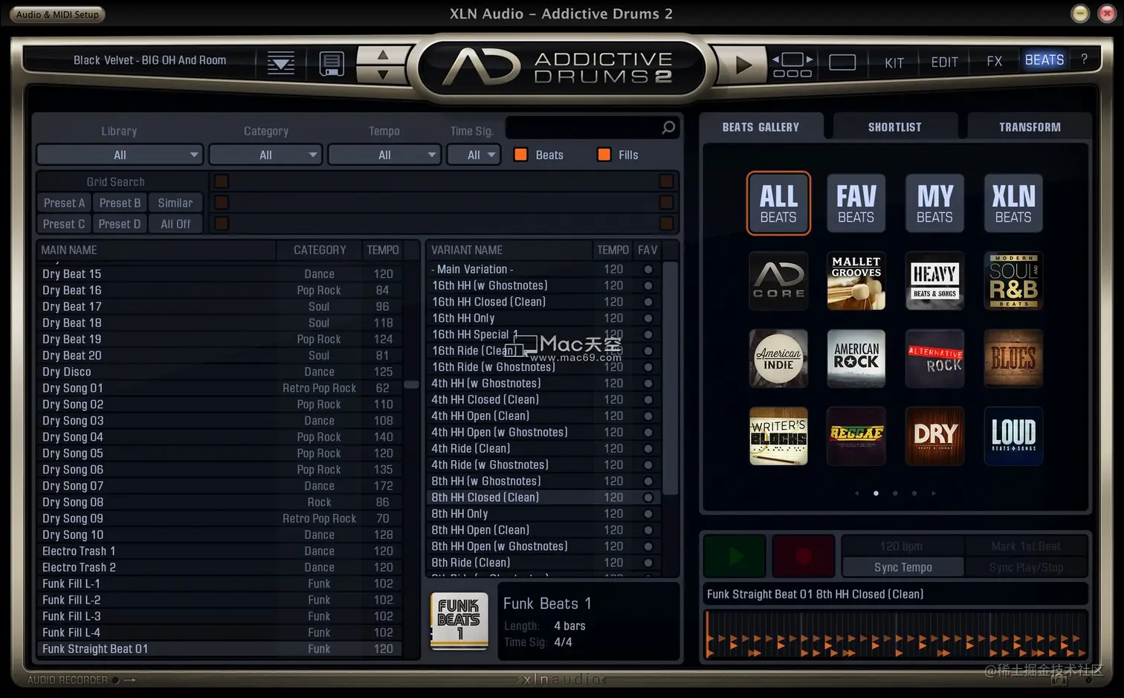
Task: Switch to the KIT page
Action: [x=894, y=62]
